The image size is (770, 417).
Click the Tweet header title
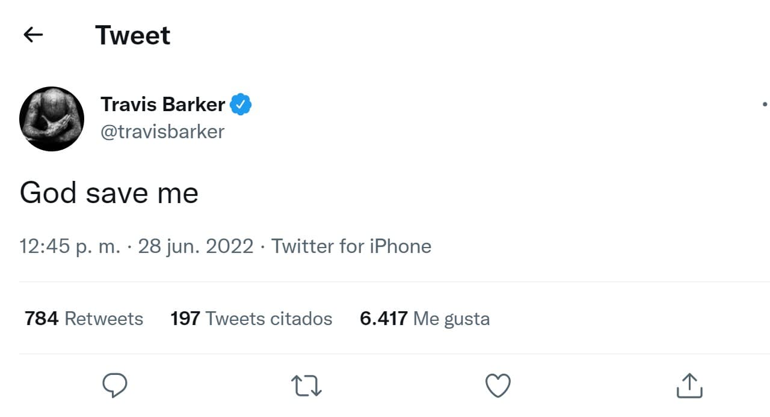point(132,35)
